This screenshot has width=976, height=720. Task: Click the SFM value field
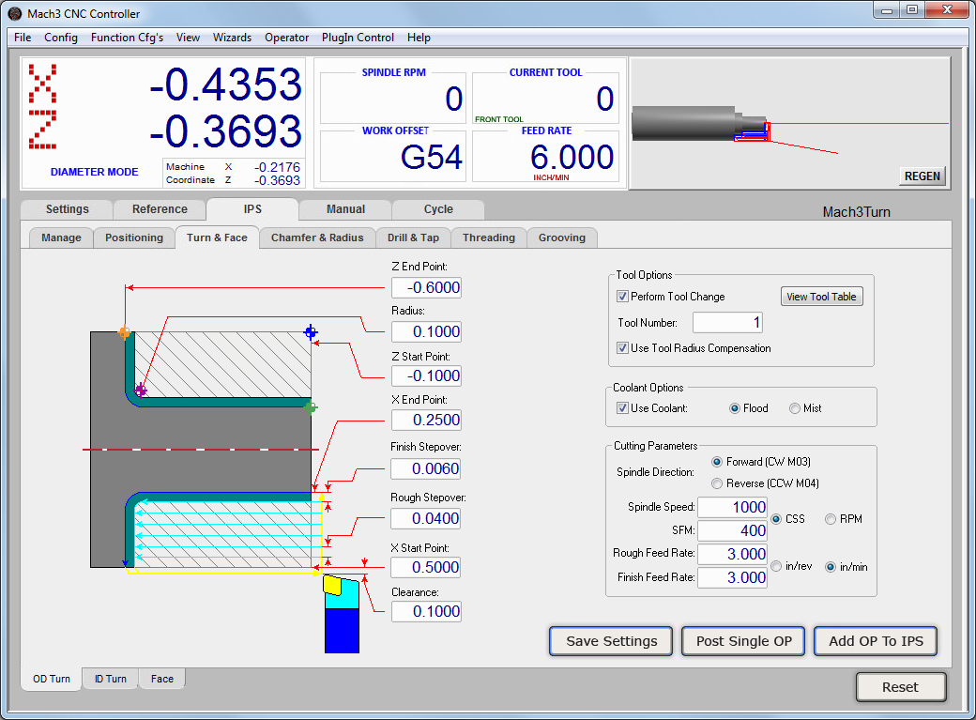(x=733, y=531)
